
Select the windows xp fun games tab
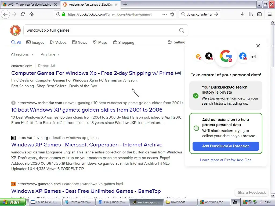click(x=91, y=5)
